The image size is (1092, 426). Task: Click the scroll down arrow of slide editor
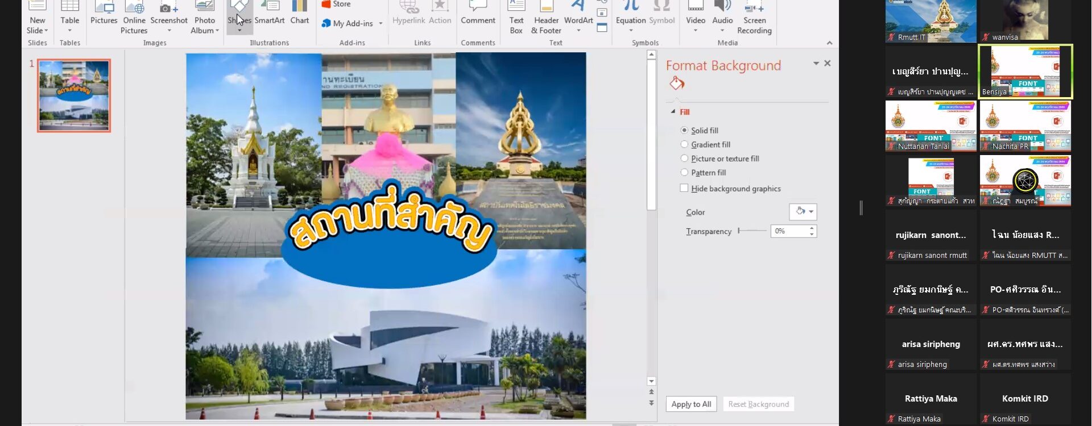(x=651, y=381)
